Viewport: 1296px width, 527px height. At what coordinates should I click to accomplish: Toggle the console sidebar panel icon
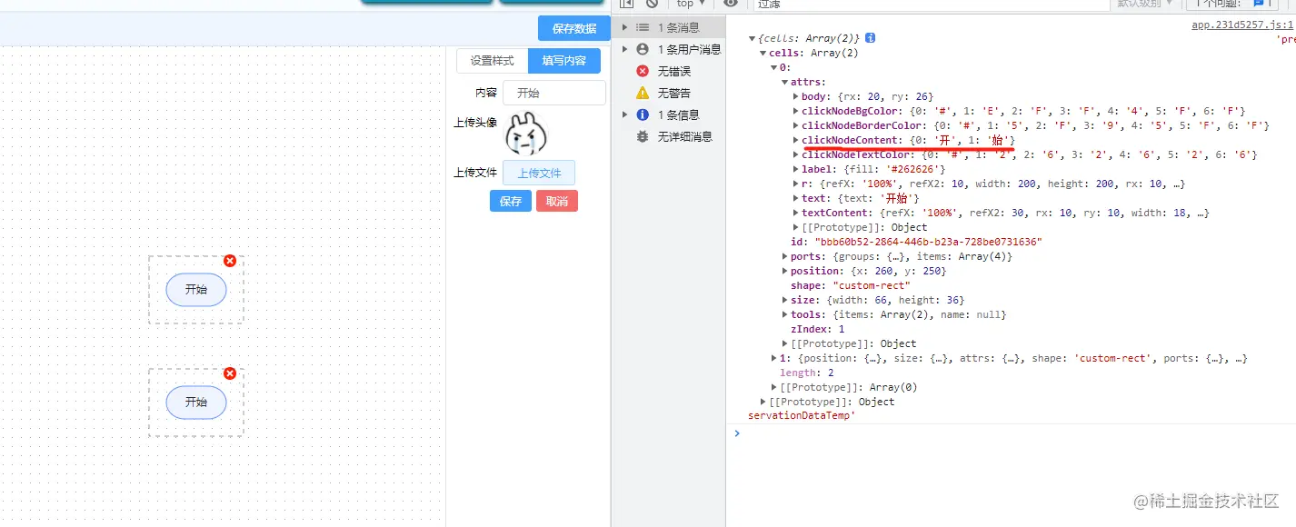(626, 4)
